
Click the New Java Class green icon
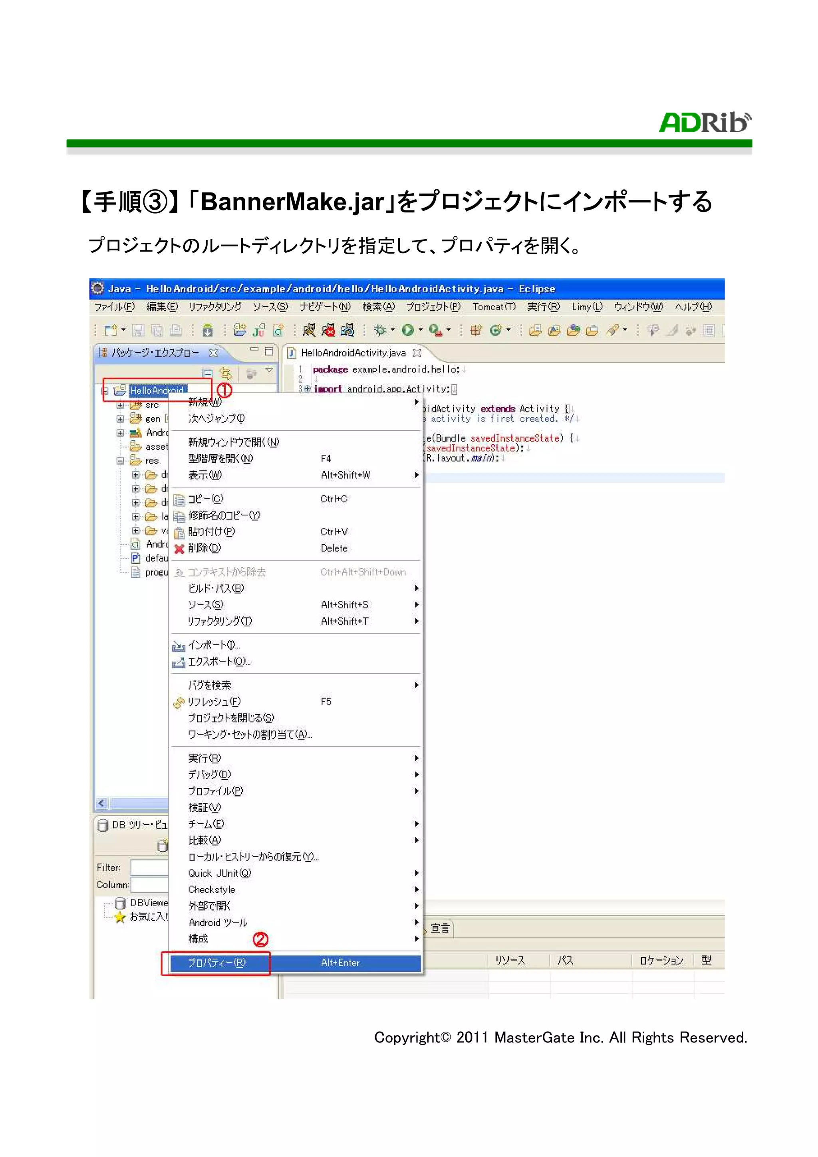[496, 331]
